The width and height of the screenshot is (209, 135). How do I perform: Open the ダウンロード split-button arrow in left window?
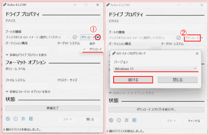click(x=98, y=37)
